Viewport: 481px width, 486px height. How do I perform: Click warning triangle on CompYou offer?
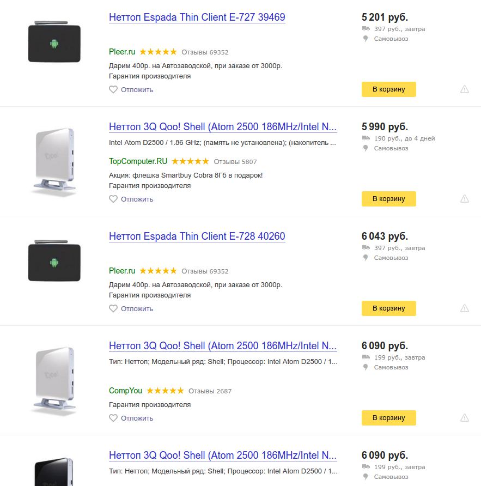[x=464, y=418]
